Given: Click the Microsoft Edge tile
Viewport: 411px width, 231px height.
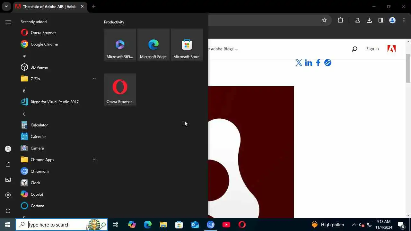Looking at the screenshot, I should [x=153, y=45].
